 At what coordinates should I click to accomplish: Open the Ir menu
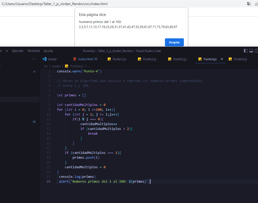(7, 51)
